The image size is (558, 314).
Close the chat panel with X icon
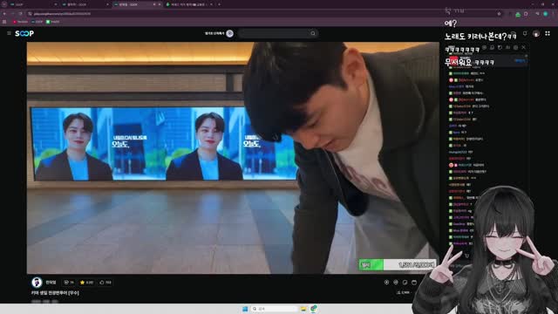coord(523,47)
